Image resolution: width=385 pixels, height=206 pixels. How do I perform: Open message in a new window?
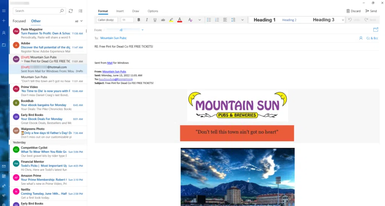click(376, 30)
